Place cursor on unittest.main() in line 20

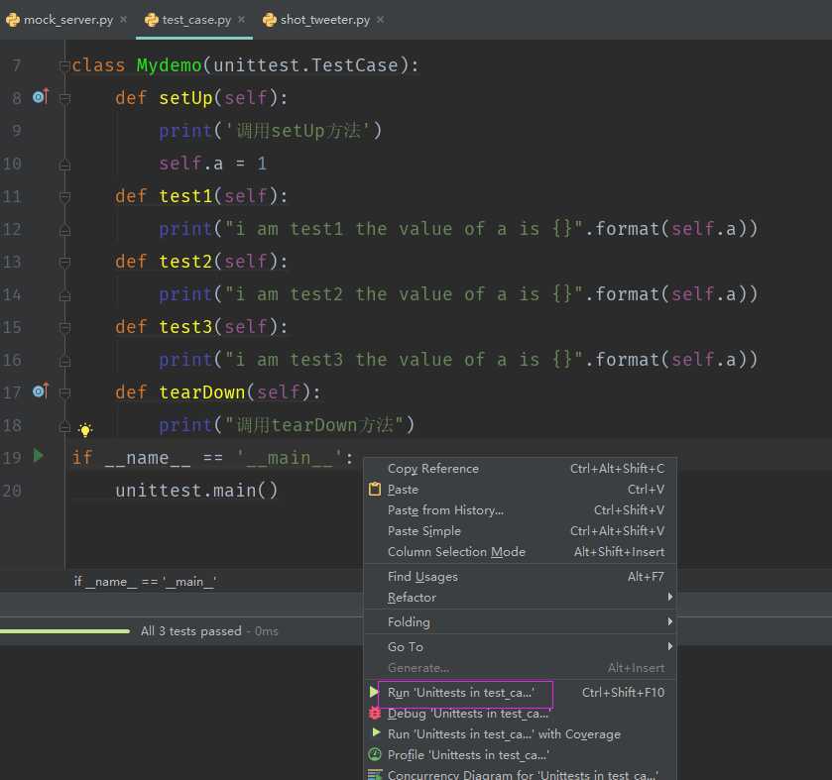point(196,491)
